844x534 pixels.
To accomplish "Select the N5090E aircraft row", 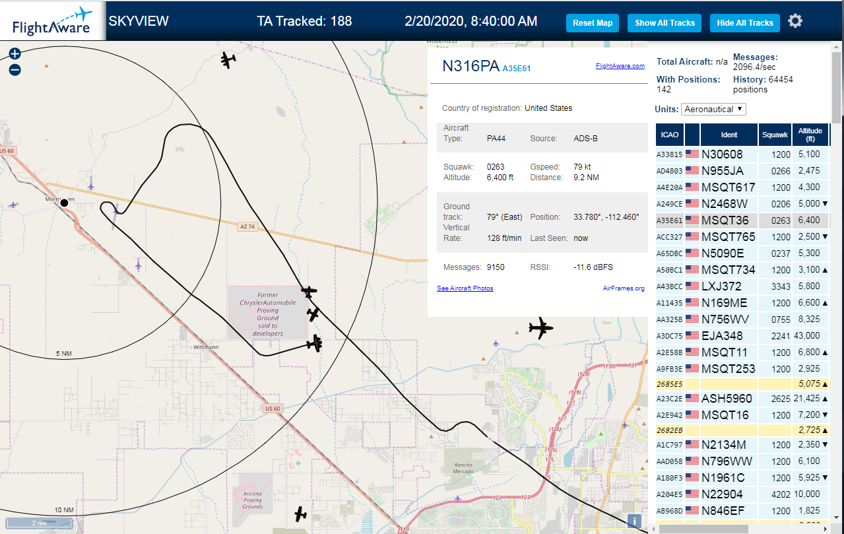I will (742, 253).
